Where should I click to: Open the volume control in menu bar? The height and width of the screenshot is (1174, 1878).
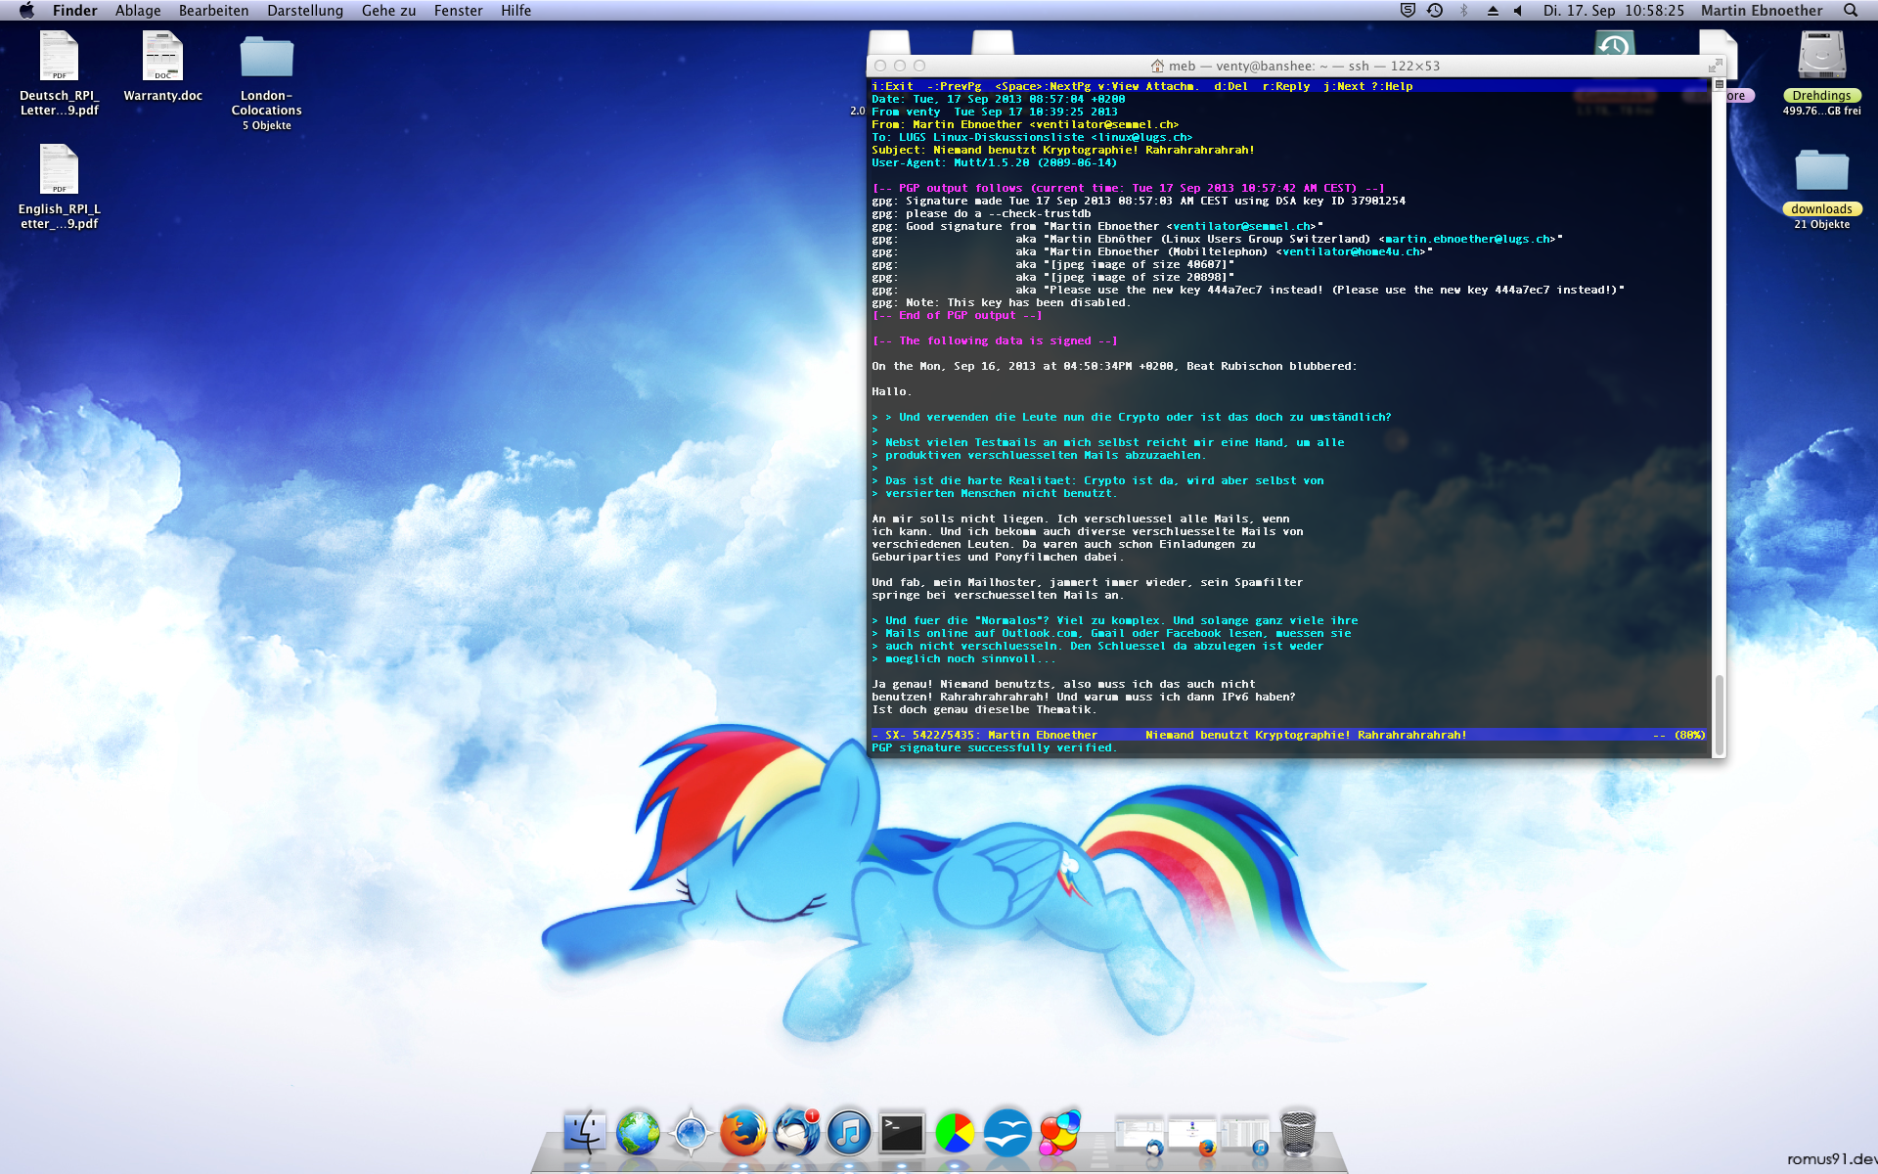[x=1518, y=10]
